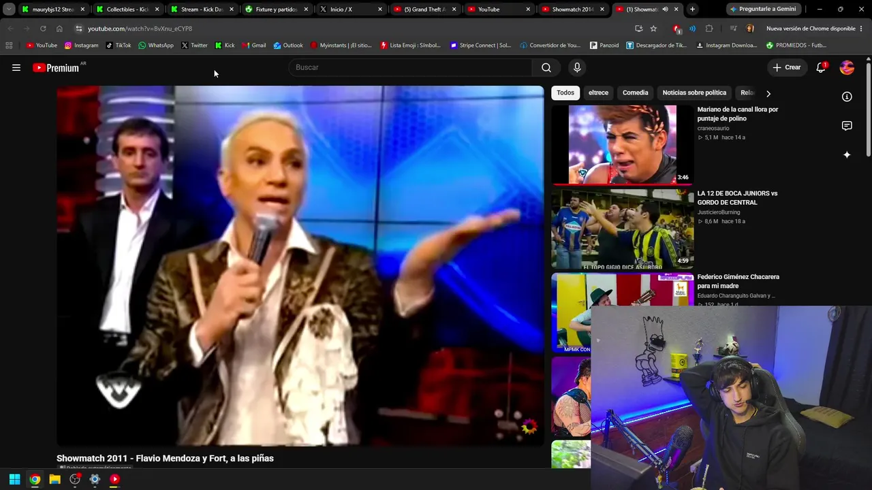872x490 pixels.
Task: Reload the page in Chrome
Action: (x=43, y=29)
